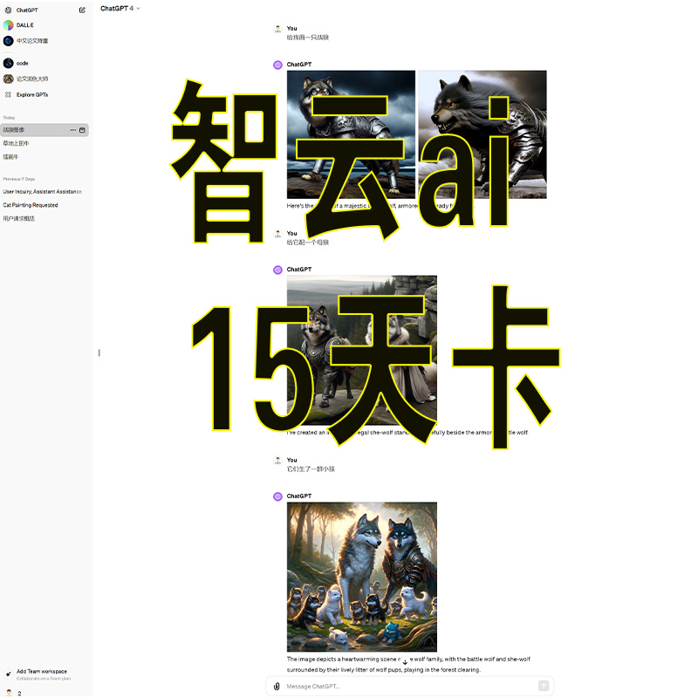Open the user profile avatar at bottom

point(9,693)
